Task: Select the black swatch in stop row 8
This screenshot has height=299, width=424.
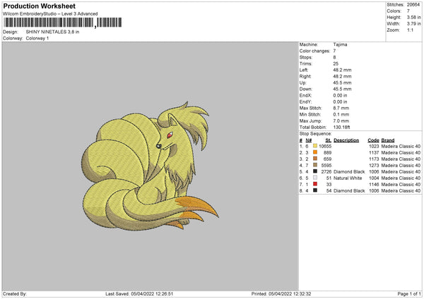Action: pyautogui.click(x=315, y=190)
